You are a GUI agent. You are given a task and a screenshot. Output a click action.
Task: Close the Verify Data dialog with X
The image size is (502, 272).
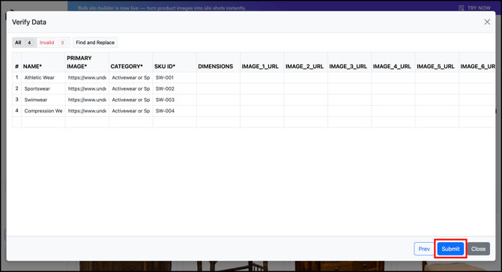point(487,22)
